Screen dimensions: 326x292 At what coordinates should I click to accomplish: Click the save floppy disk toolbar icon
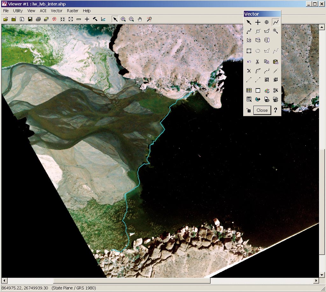pos(30,19)
